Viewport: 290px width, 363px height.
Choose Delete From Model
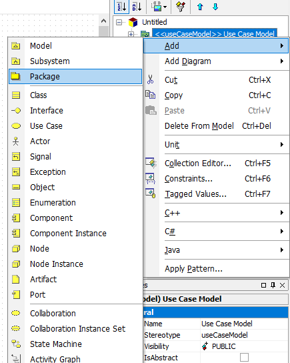point(216,126)
